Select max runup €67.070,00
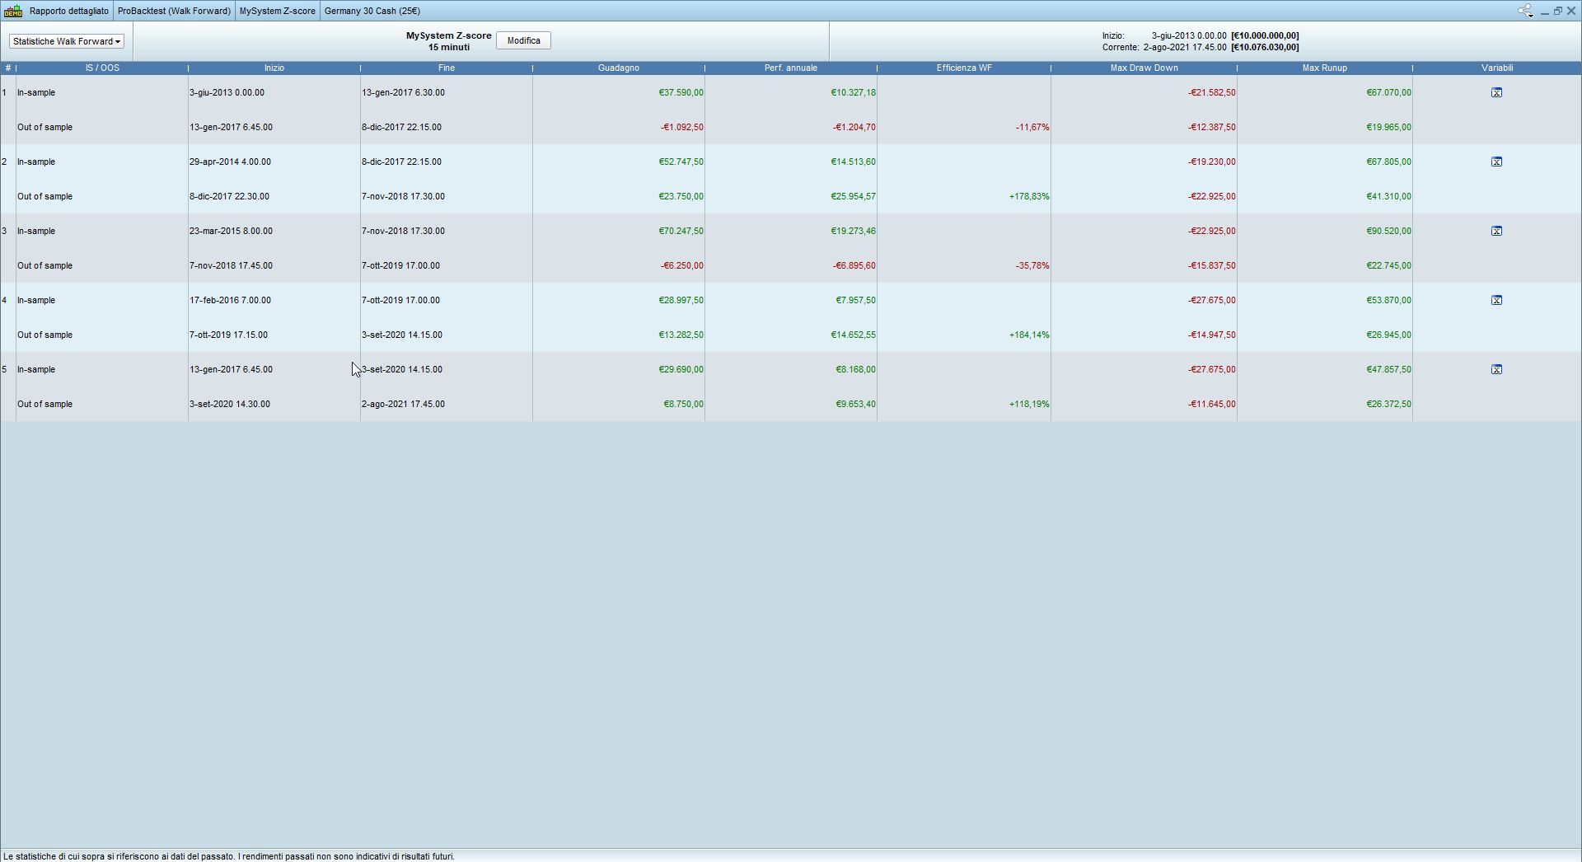Screen dimensions: 1582x862 (x=1388, y=92)
